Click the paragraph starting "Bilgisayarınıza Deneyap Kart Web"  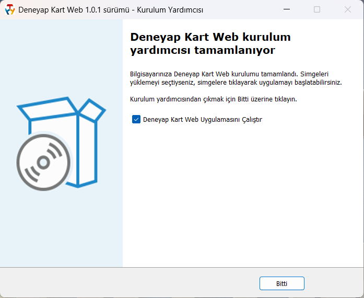pyautogui.click(x=236, y=78)
